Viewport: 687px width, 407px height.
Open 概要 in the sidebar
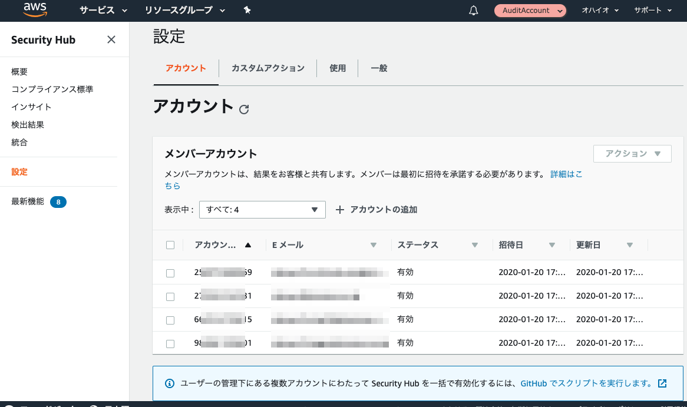pyautogui.click(x=19, y=72)
